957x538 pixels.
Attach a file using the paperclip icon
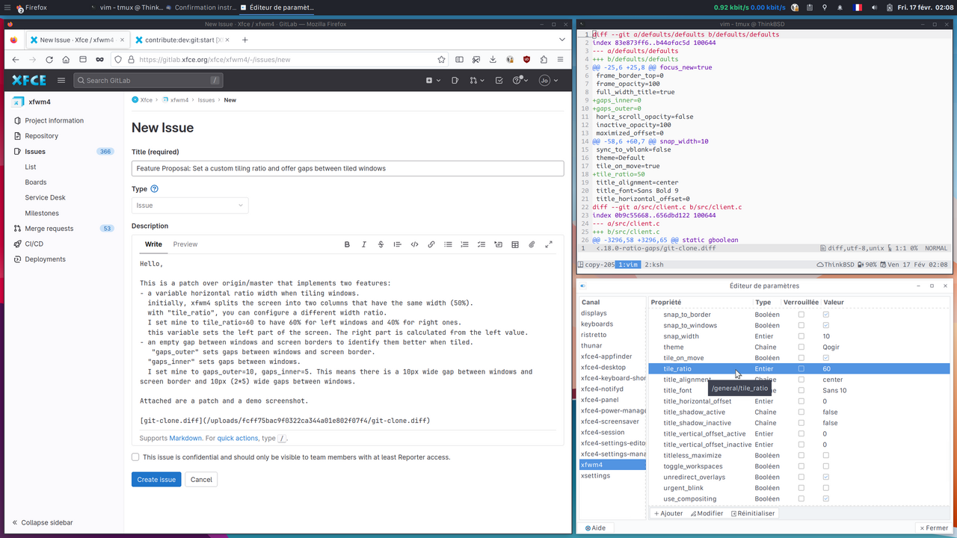[x=532, y=244]
